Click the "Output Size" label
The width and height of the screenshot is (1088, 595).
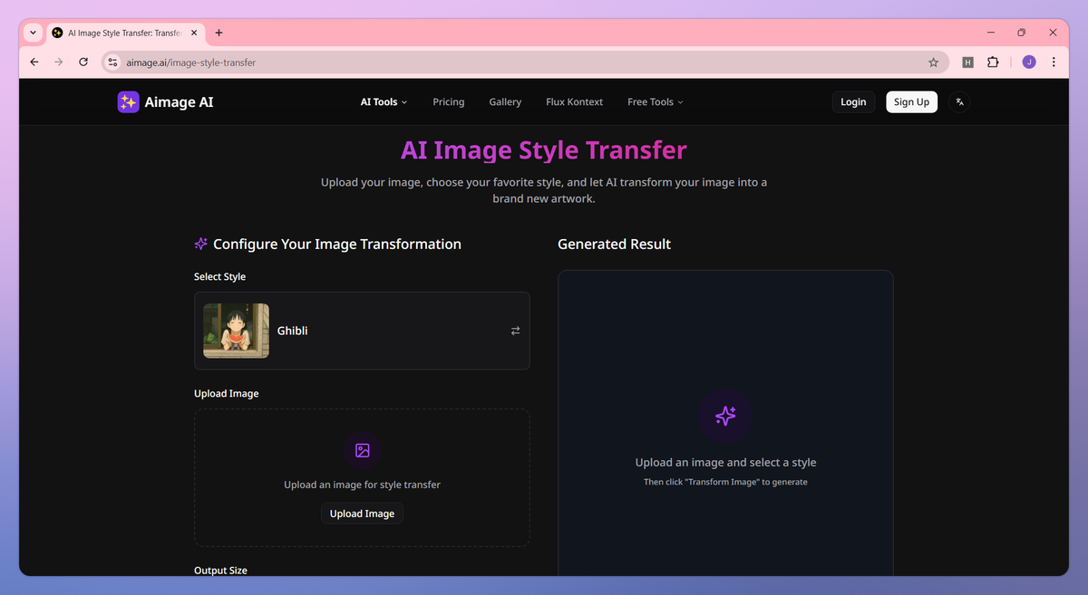click(x=220, y=571)
